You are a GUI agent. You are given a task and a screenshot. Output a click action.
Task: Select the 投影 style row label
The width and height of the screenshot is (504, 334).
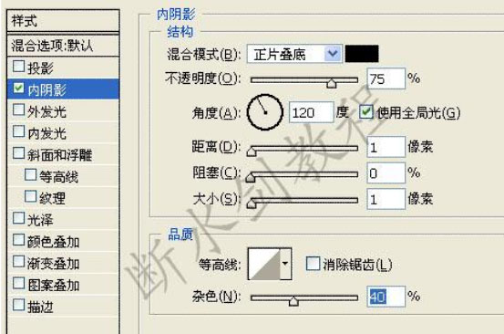pos(40,68)
